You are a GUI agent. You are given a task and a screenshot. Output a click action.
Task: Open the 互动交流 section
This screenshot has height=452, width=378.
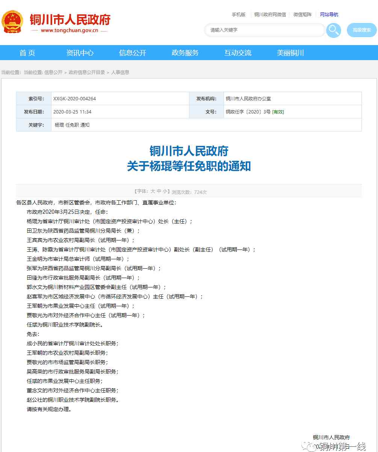[x=237, y=53]
